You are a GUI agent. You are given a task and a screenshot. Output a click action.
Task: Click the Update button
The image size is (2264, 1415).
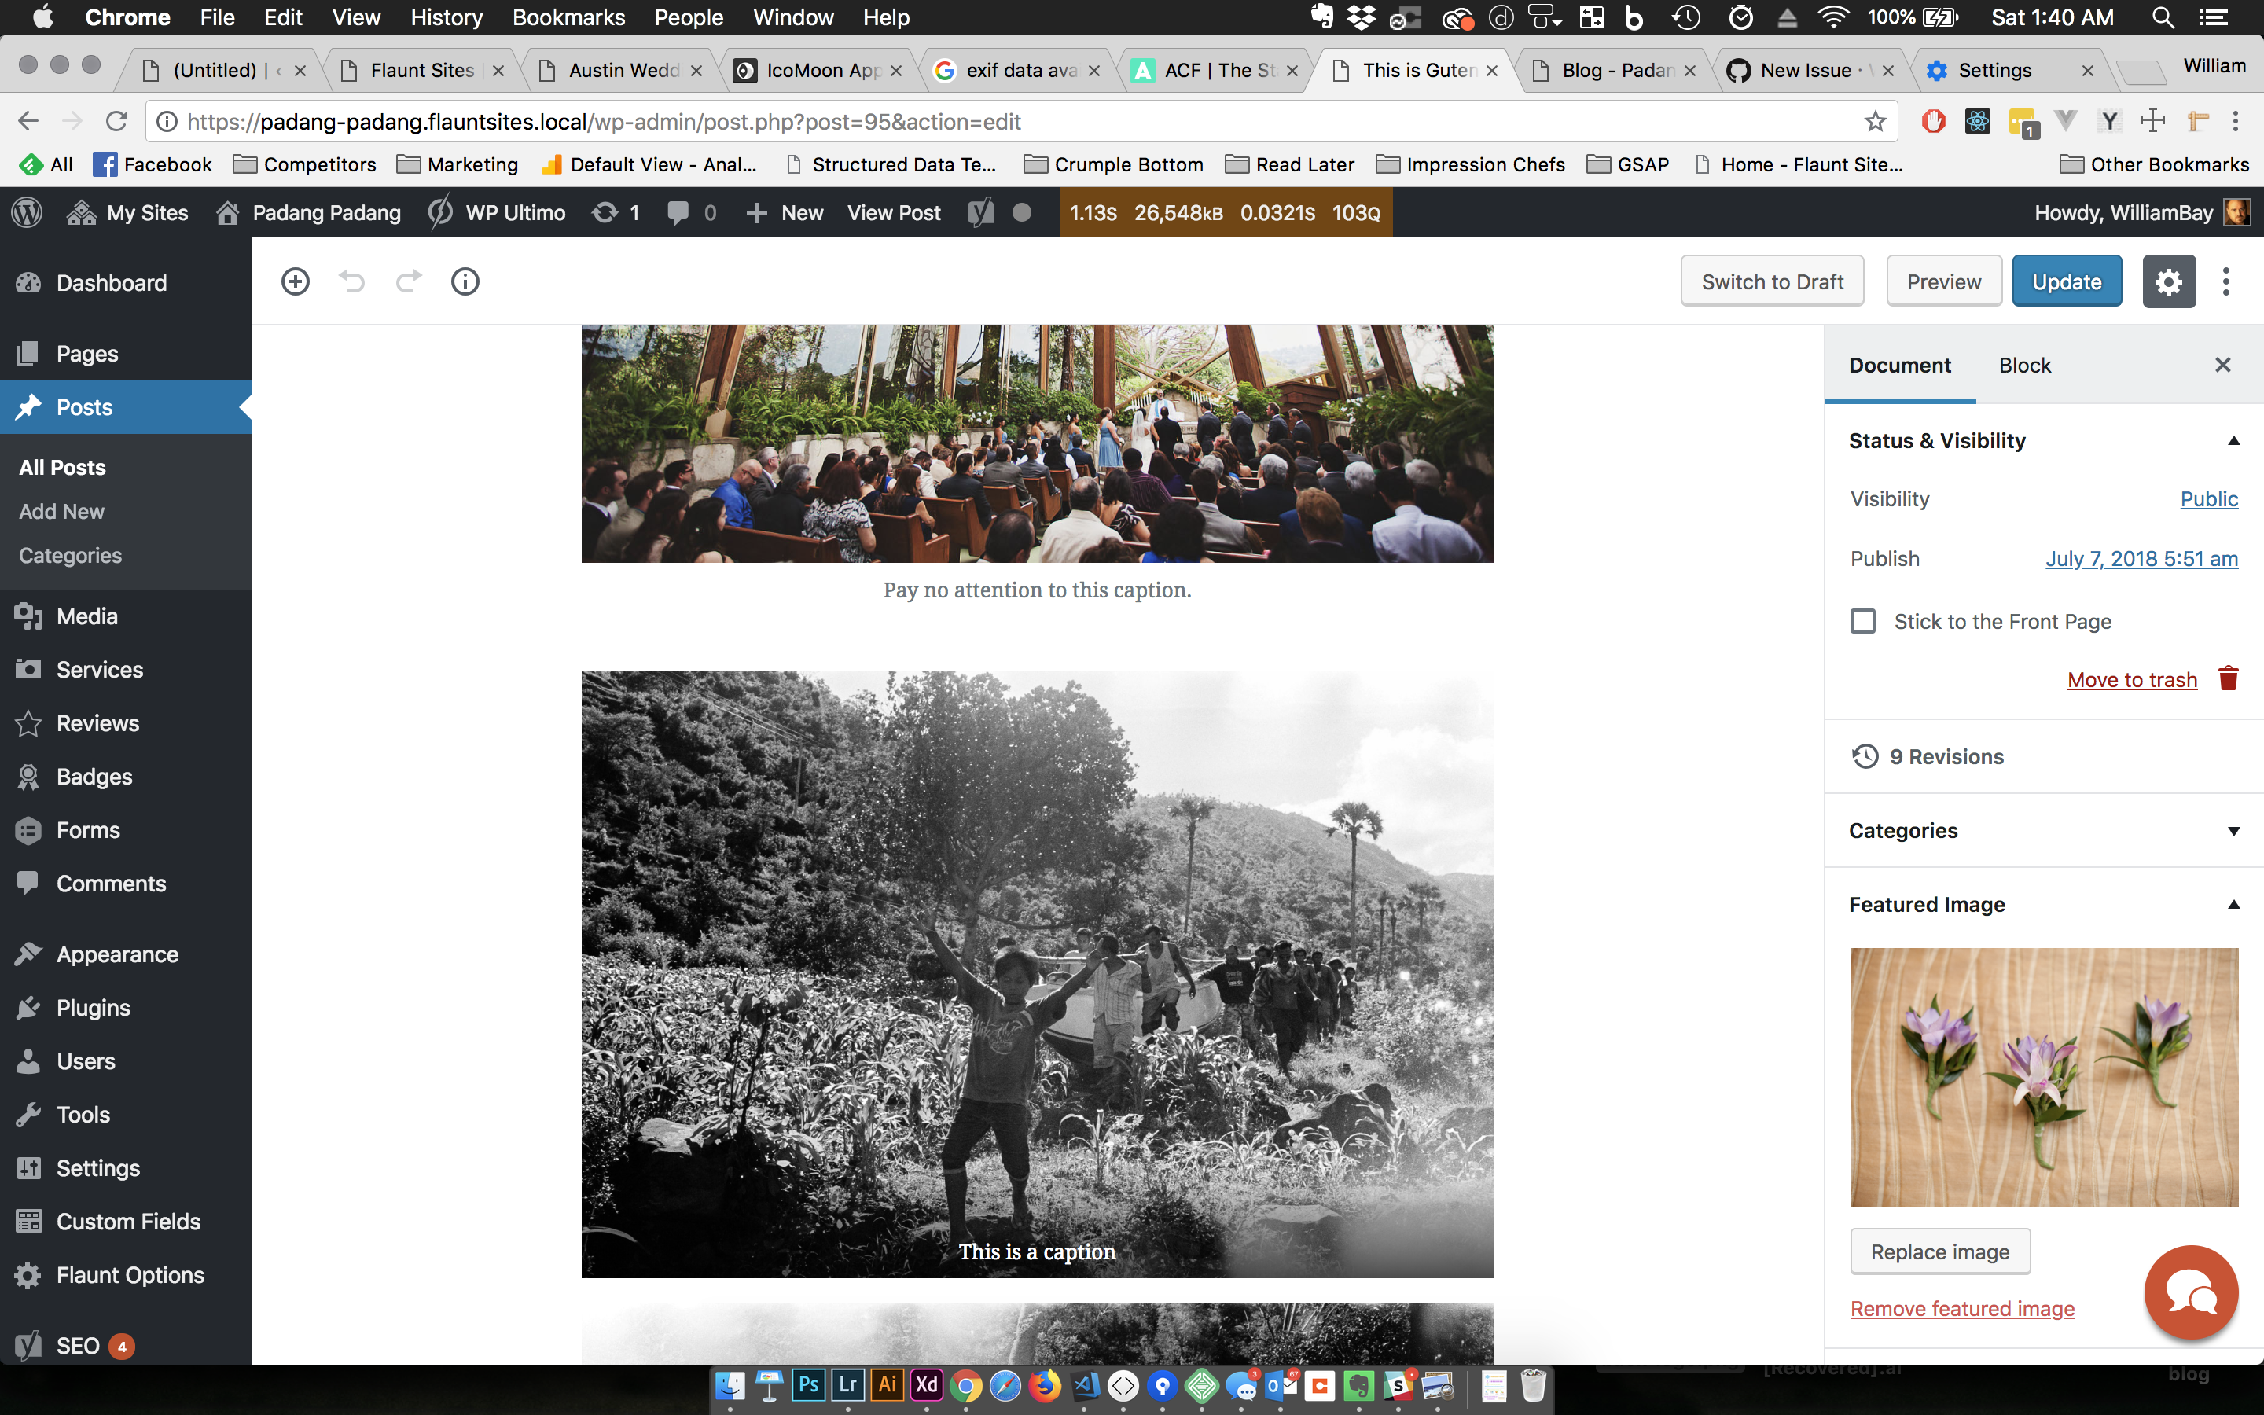[2066, 281]
